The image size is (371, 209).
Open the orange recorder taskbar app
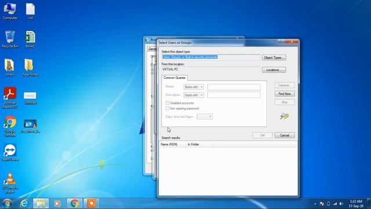[x=92, y=203]
